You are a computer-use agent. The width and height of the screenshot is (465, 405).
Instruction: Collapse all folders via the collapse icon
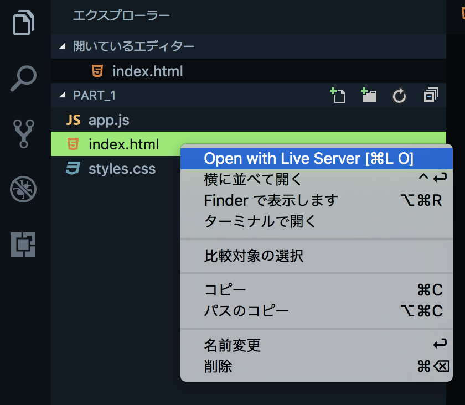[x=430, y=95]
